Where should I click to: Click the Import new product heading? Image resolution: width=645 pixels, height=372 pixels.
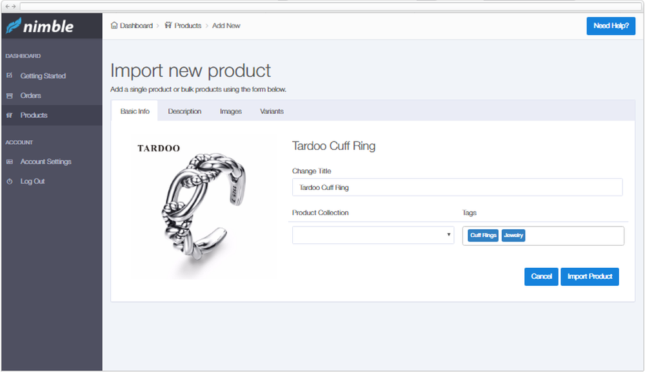tap(190, 71)
